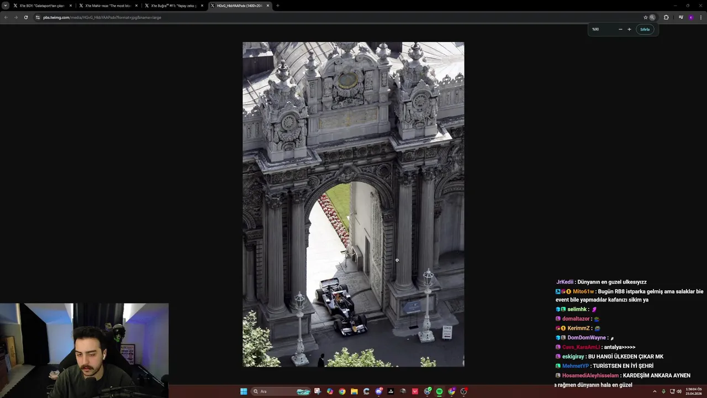Click chat username JrKedii
Image resolution: width=707 pixels, height=398 pixels.
tap(564, 282)
